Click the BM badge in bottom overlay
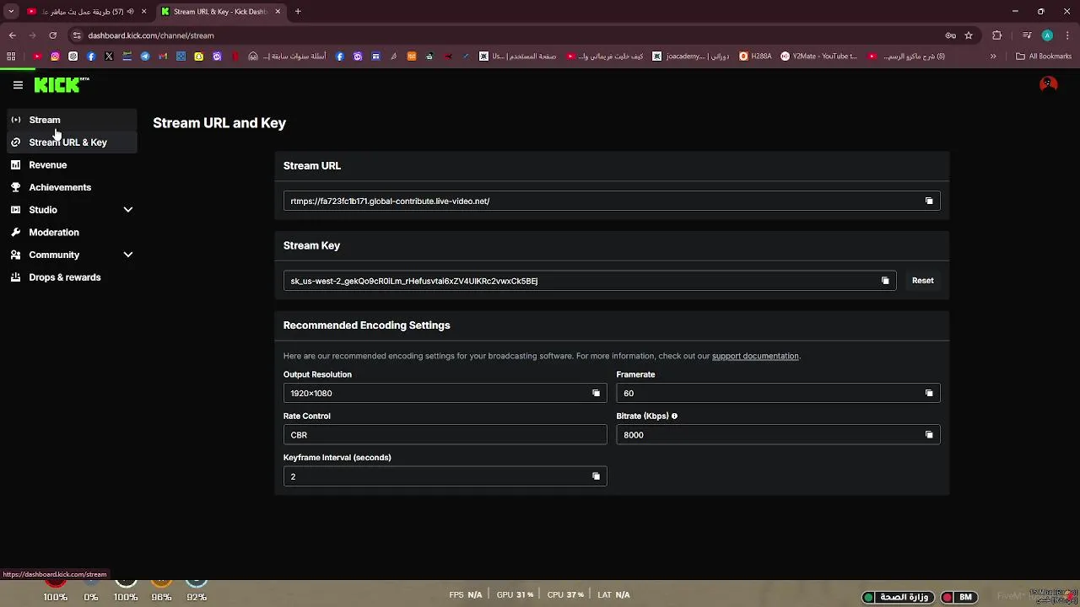1080x607 pixels. 958,597
